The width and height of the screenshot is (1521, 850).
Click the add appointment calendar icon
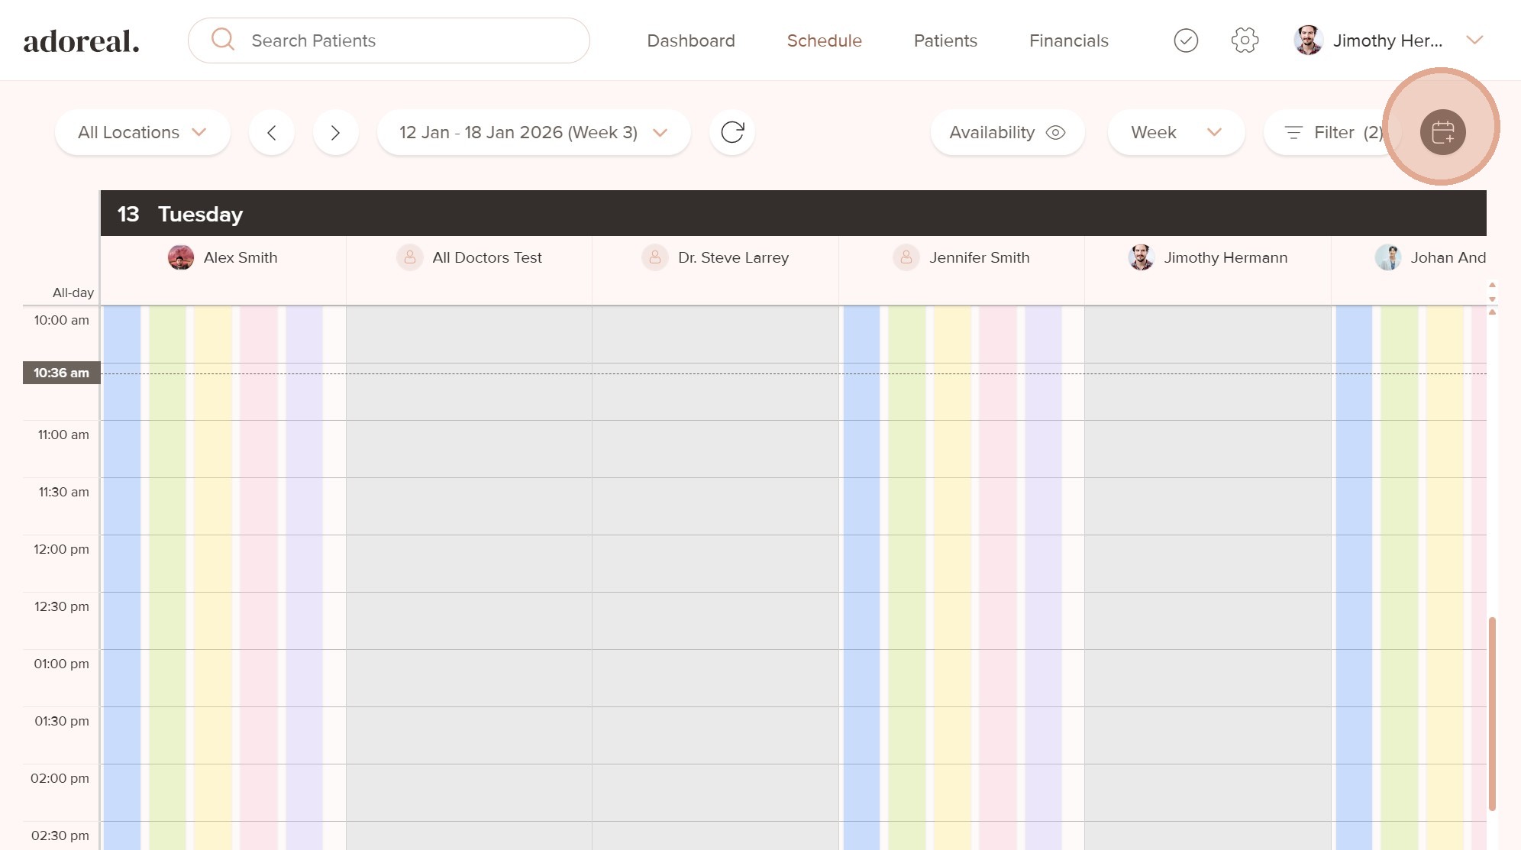coord(1442,132)
